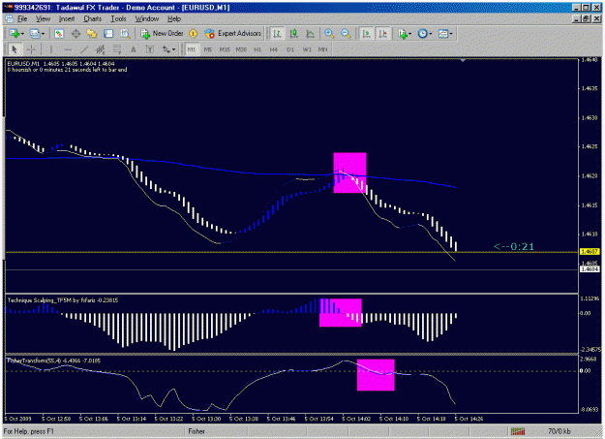
Task: Switch to M15 timeframe
Action: coord(225,49)
